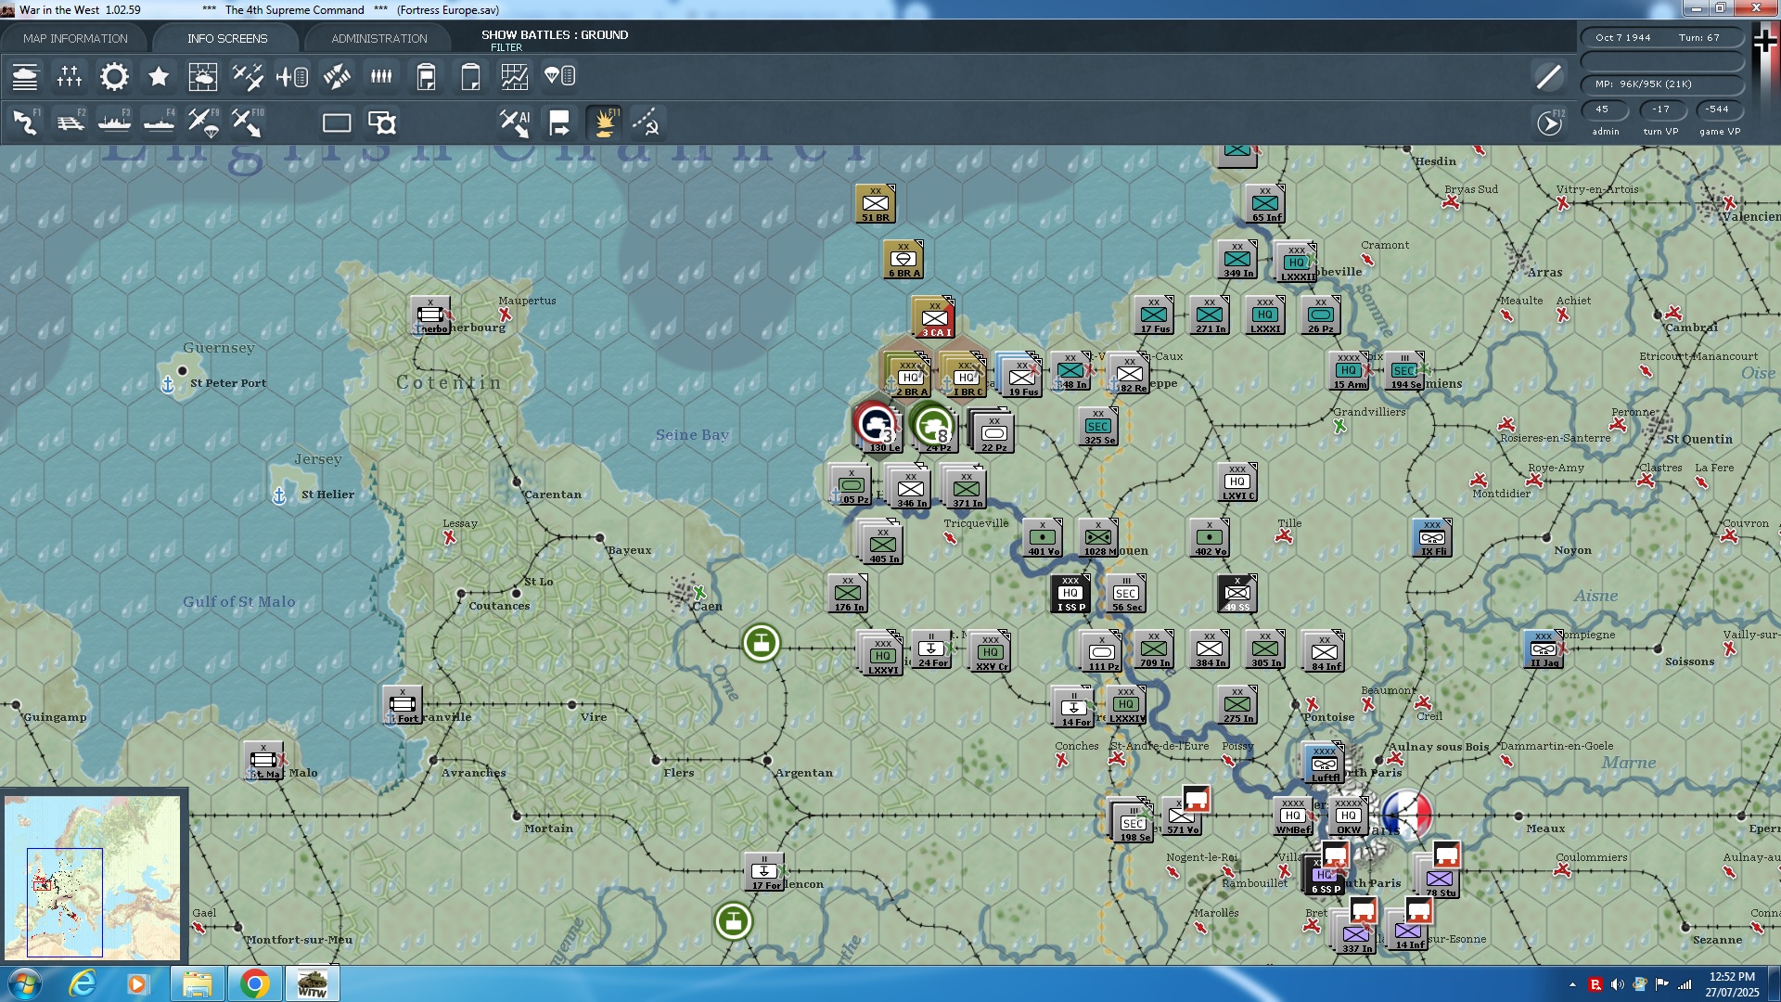Screen dimensions: 1781x1002
Task: Open the second blank clipboard report icon
Action: tap(470, 76)
